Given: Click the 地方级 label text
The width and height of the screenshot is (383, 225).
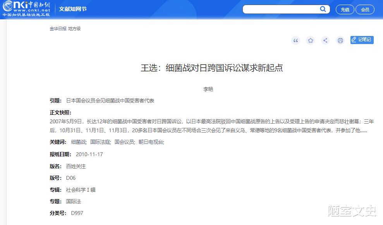Looking at the screenshot, I should 74,29.
